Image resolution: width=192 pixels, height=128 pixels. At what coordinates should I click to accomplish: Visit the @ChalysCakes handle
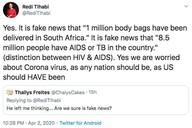68,93
